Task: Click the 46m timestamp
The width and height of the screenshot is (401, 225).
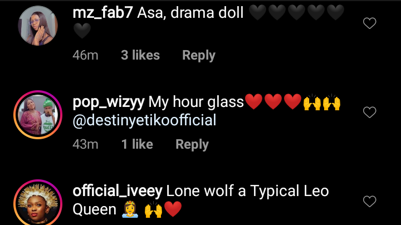Action: [x=85, y=55]
